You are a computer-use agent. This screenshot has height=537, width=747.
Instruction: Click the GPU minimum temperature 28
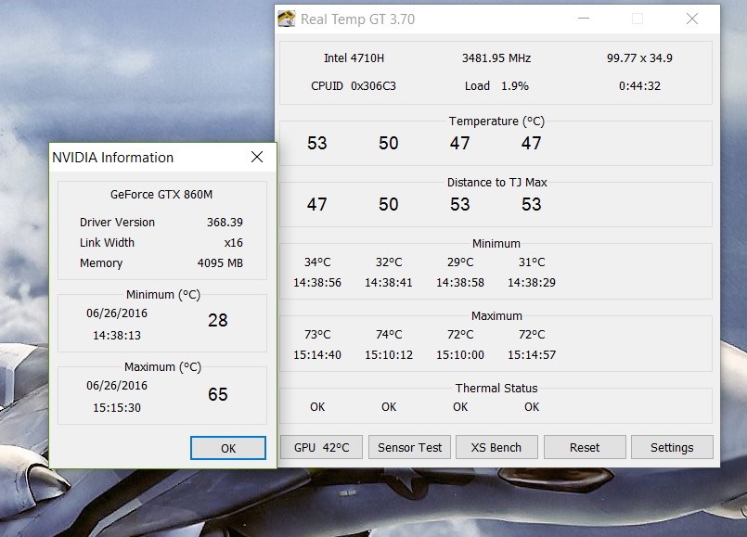coord(218,320)
